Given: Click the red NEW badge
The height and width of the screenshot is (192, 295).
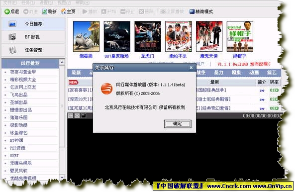Looking at the screenshot, I should [x=73, y=82].
